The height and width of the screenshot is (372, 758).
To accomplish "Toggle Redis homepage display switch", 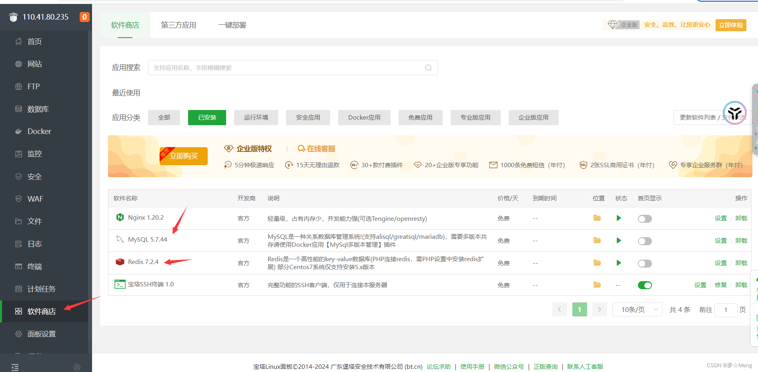I will pyautogui.click(x=645, y=264).
